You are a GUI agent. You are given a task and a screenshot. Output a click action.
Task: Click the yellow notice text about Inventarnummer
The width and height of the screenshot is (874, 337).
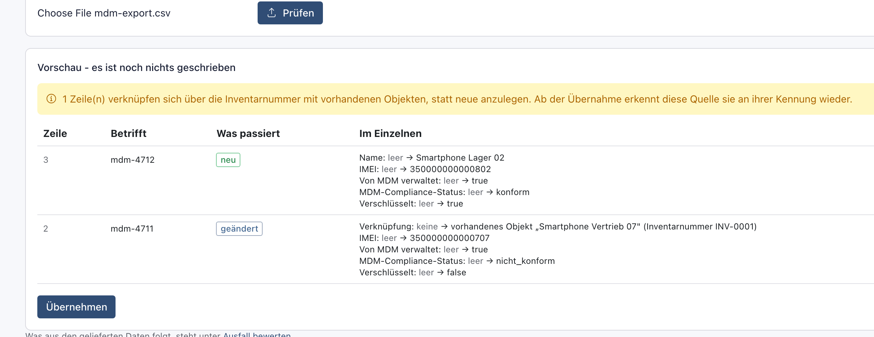[457, 99]
